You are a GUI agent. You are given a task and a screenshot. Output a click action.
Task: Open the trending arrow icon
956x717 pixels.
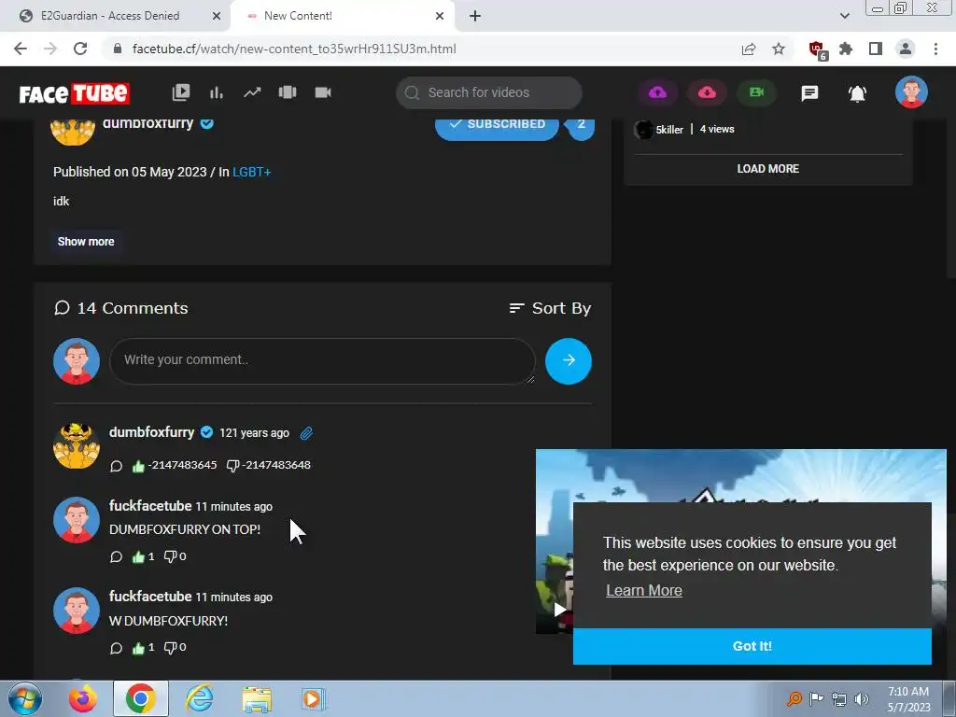pos(252,92)
